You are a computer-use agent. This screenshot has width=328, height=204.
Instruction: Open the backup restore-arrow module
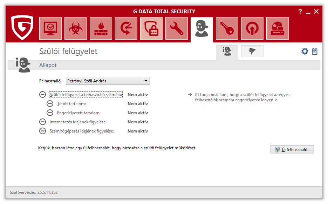point(126,28)
